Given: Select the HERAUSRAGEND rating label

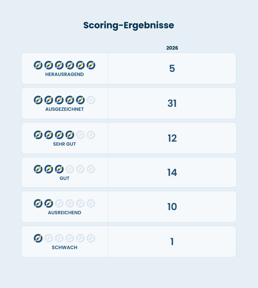Looking at the screenshot, I should click(64, 75).
